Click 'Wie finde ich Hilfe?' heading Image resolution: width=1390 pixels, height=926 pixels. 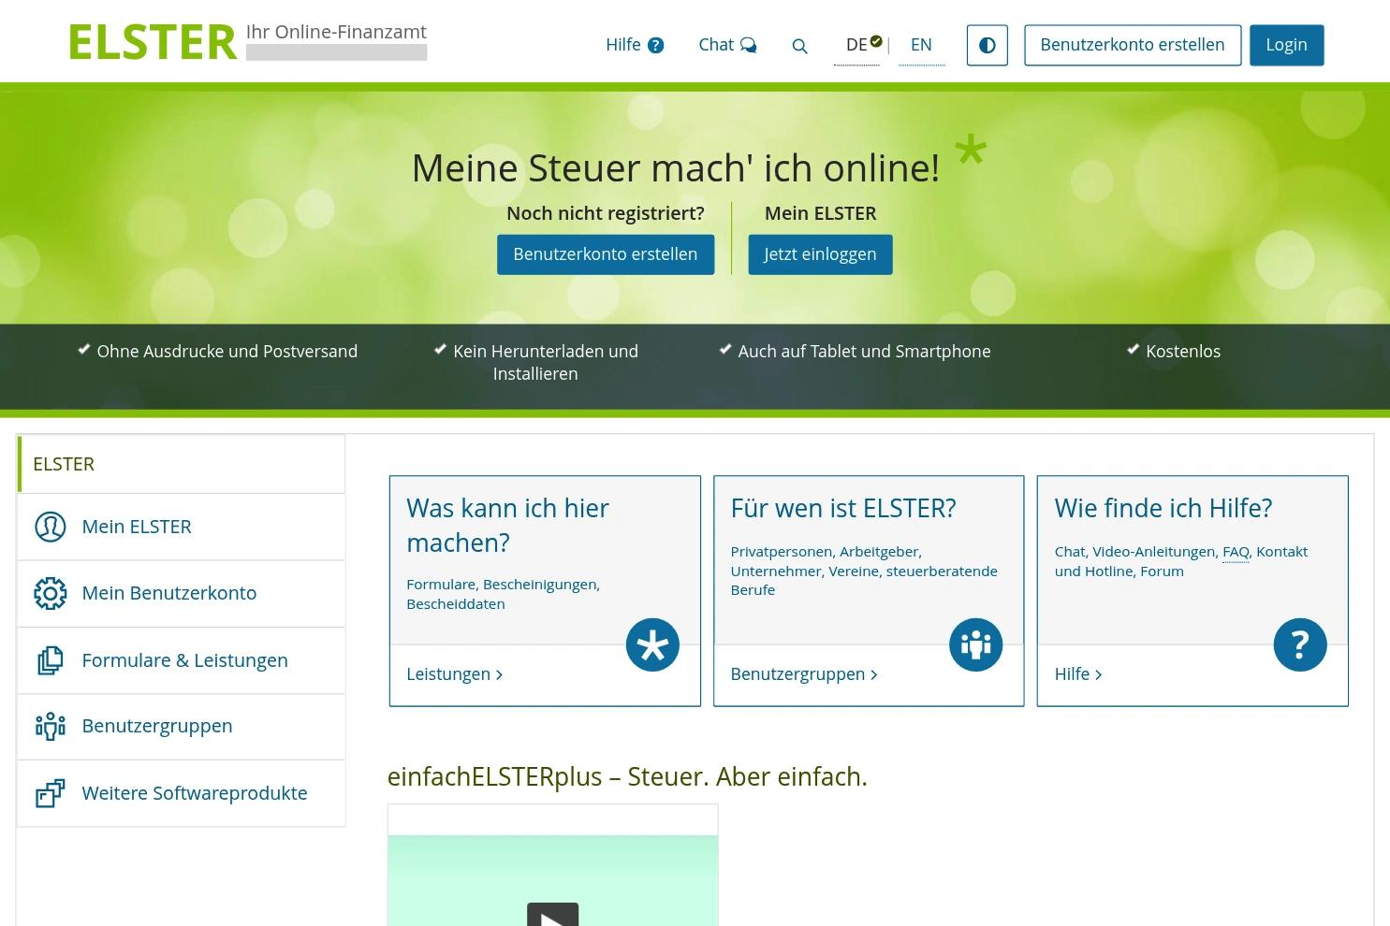(x=1163, y=508)
